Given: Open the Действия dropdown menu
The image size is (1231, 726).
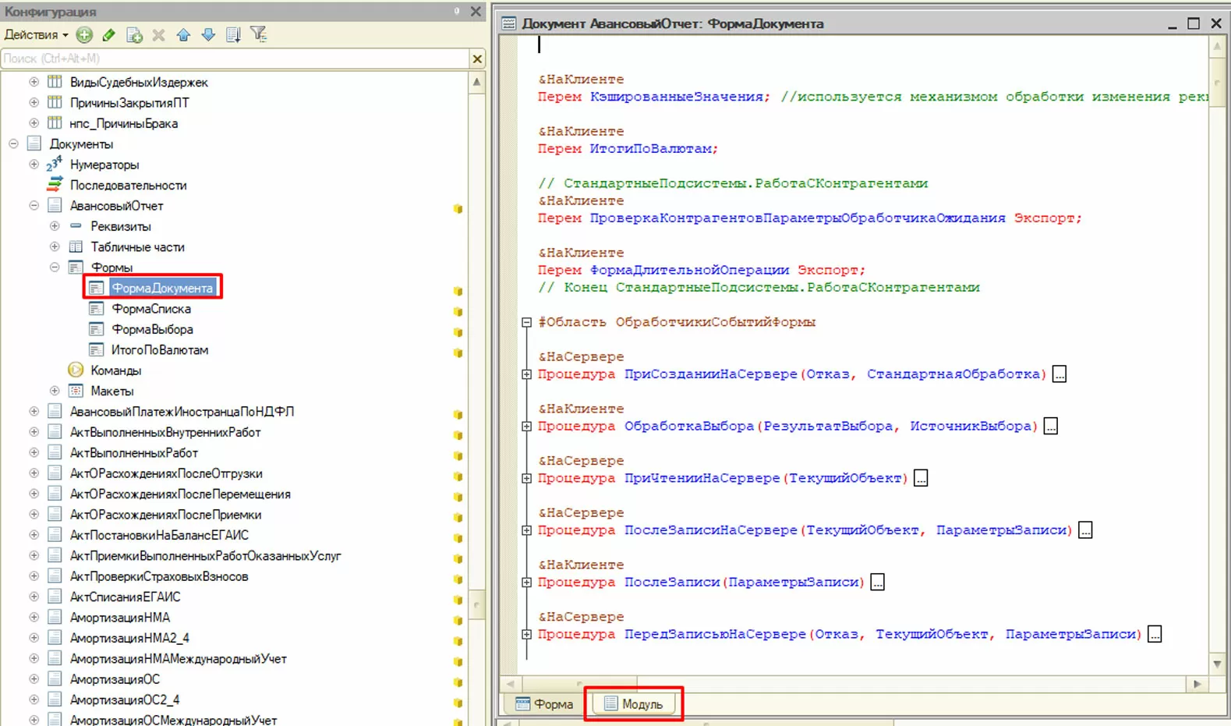Looking at the screenshot, I should [36, 34].
